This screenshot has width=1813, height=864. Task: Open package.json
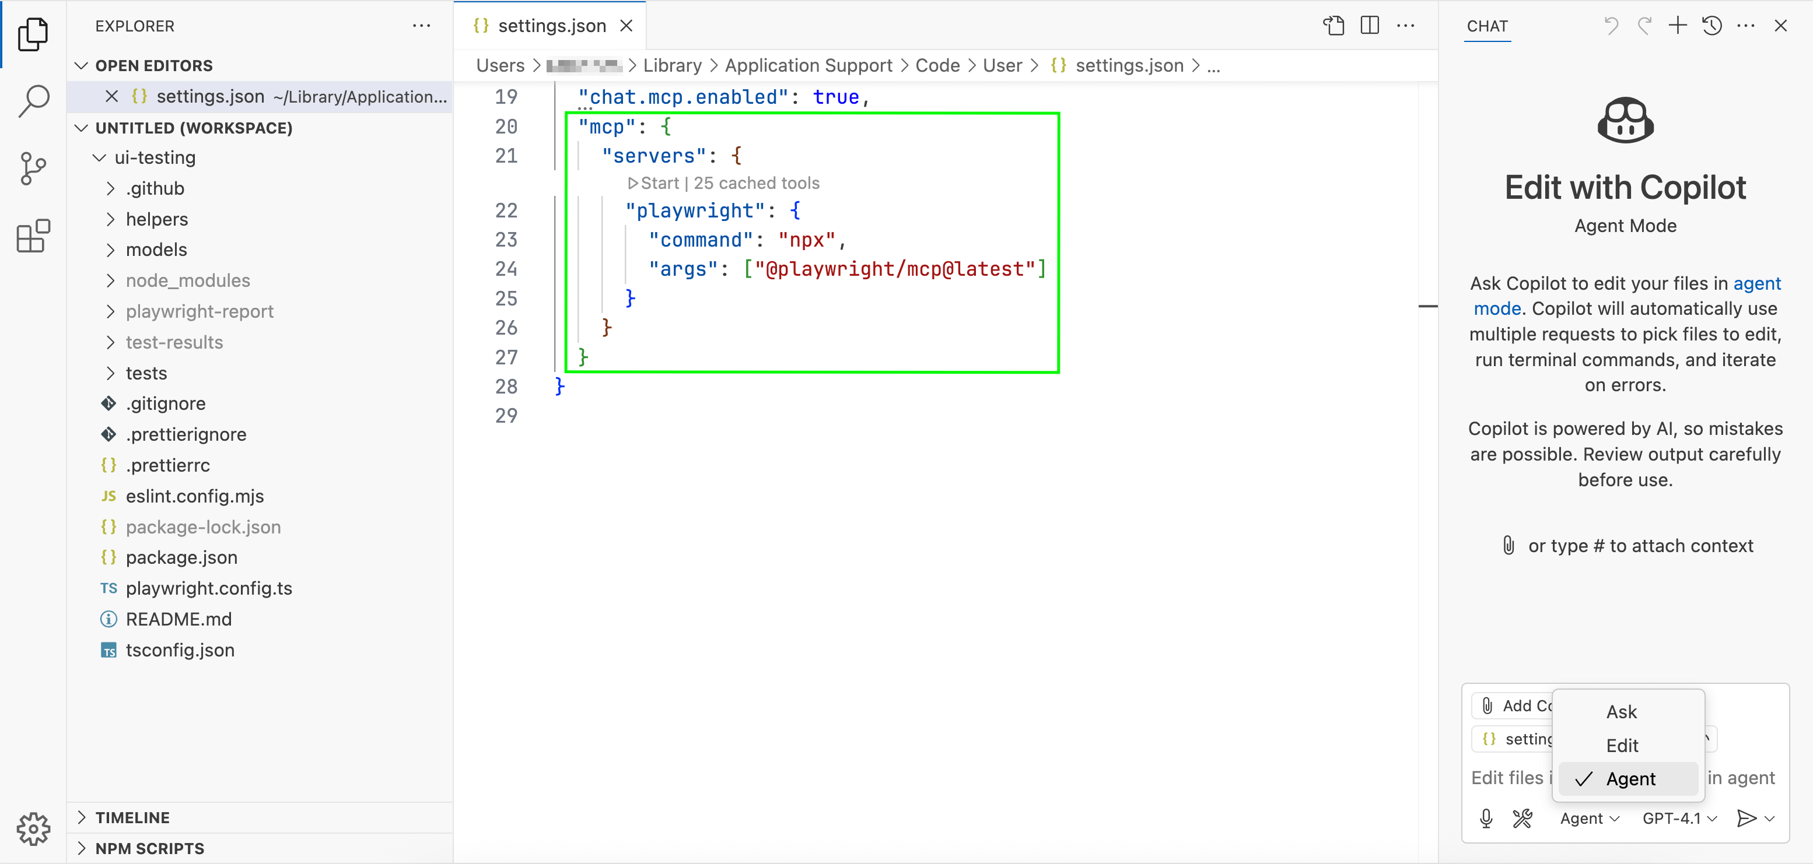click(x=260, y=558)
